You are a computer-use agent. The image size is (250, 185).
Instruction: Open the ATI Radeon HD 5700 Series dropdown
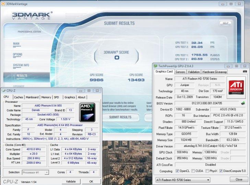point(182,180)
